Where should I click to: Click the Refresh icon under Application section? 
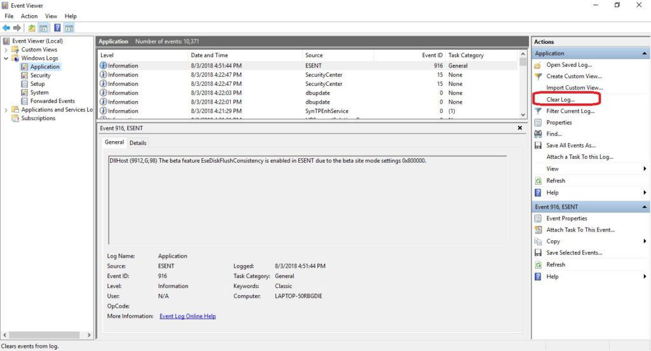point(538,181)
